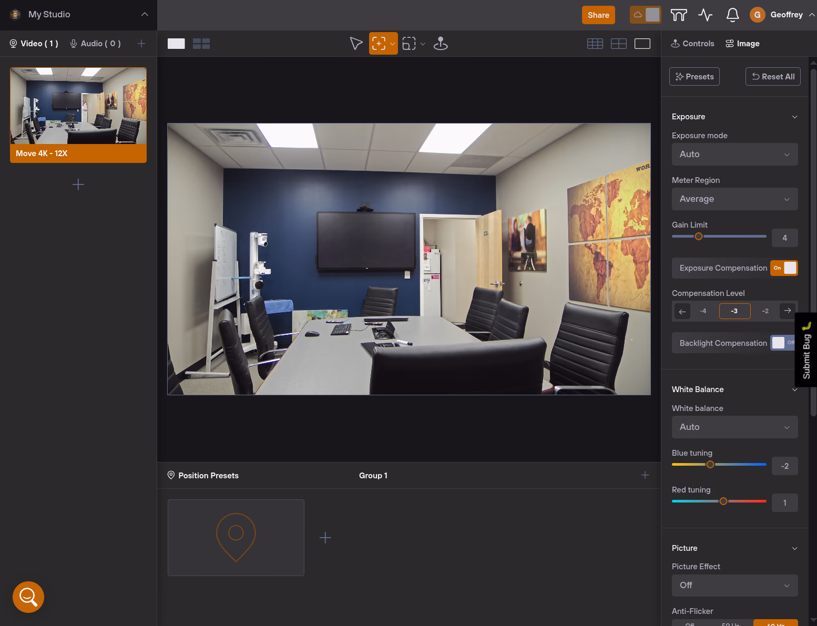This screenshot has height=626, width=817.
Task: Switch to the Image tab
Action: tap(742, 44)
